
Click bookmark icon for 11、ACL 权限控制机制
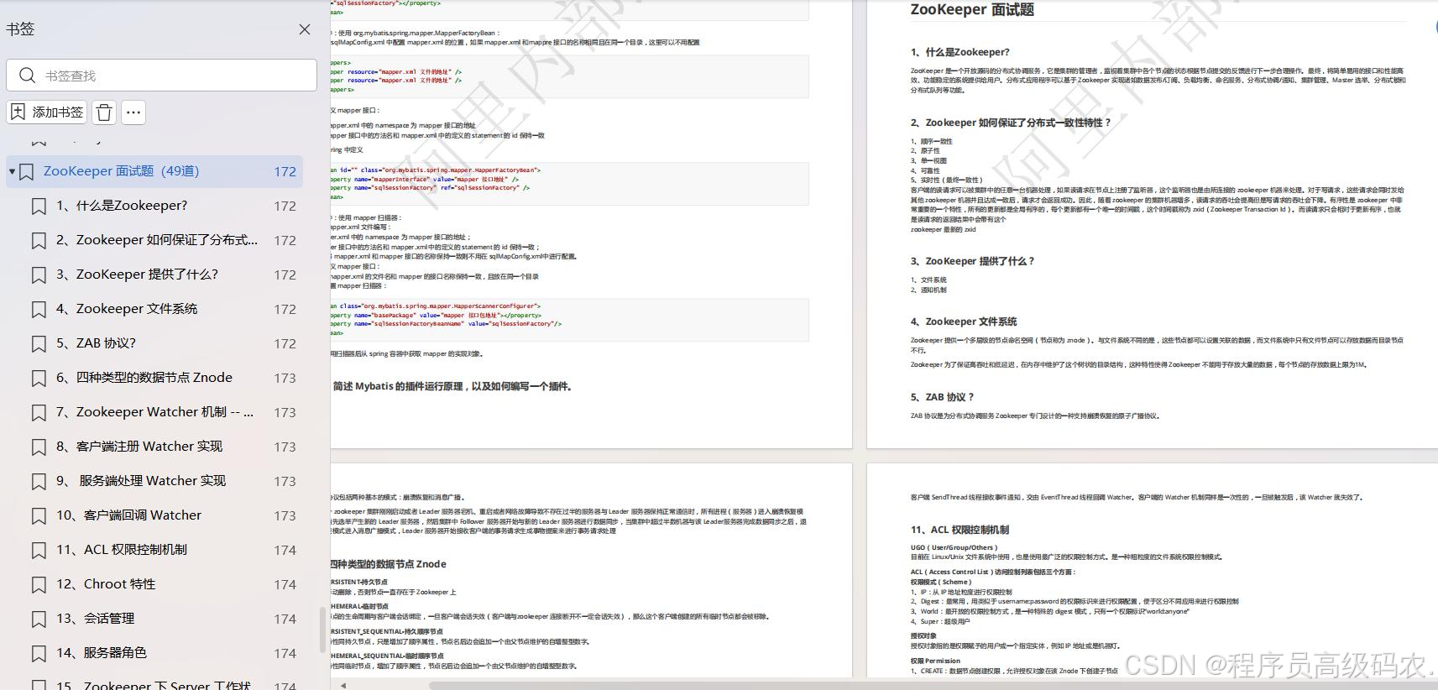point(39,551)
